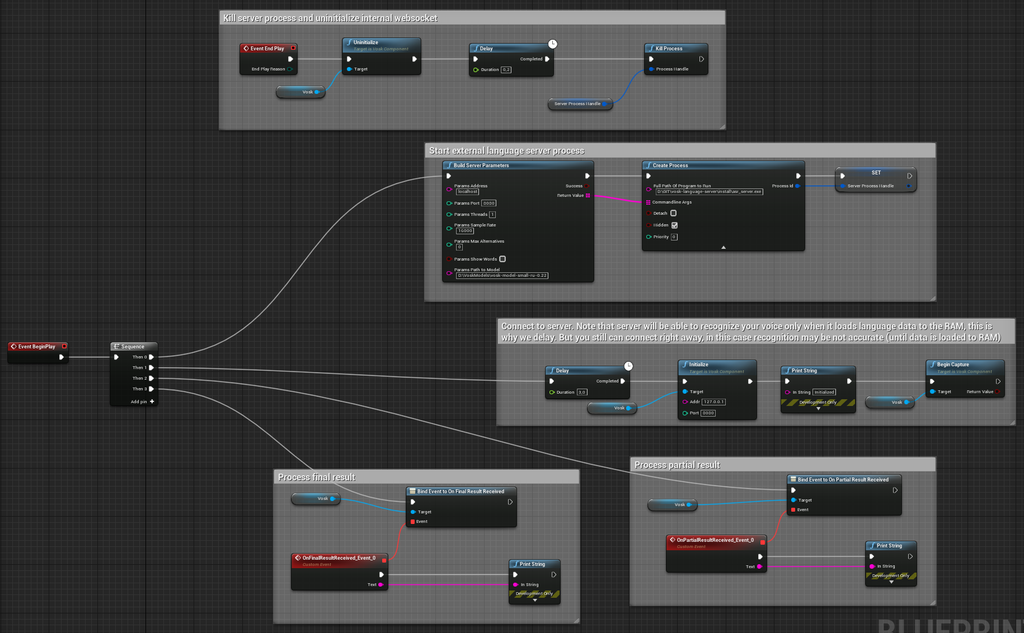This screenshot has width=1024, height=633.
Task: Click Event pin on Bind Final Result node
Action: (413, 522)
